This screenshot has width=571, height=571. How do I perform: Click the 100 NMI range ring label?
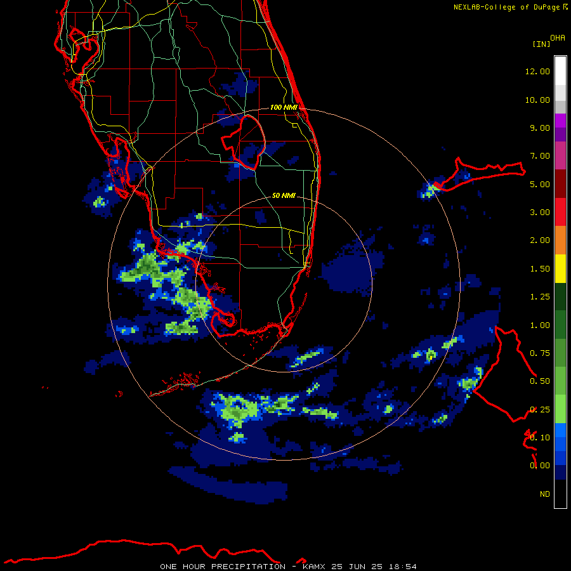(284, 107)
